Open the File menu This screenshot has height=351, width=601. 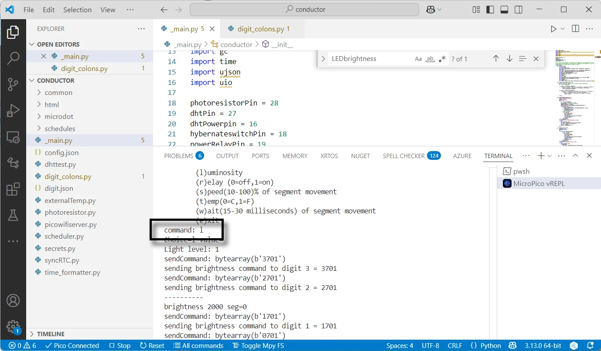[x=29, y=10]
